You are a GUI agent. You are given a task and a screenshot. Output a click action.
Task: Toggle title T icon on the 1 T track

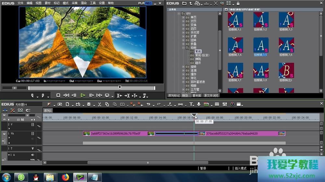point(32,149)
